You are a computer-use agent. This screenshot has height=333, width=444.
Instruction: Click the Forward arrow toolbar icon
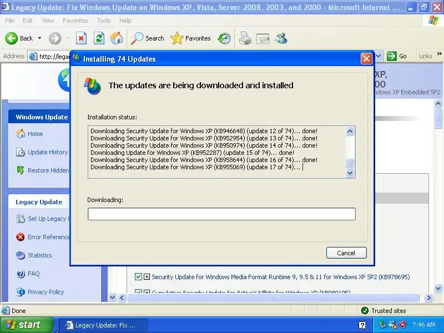click(x=54, y=38)
